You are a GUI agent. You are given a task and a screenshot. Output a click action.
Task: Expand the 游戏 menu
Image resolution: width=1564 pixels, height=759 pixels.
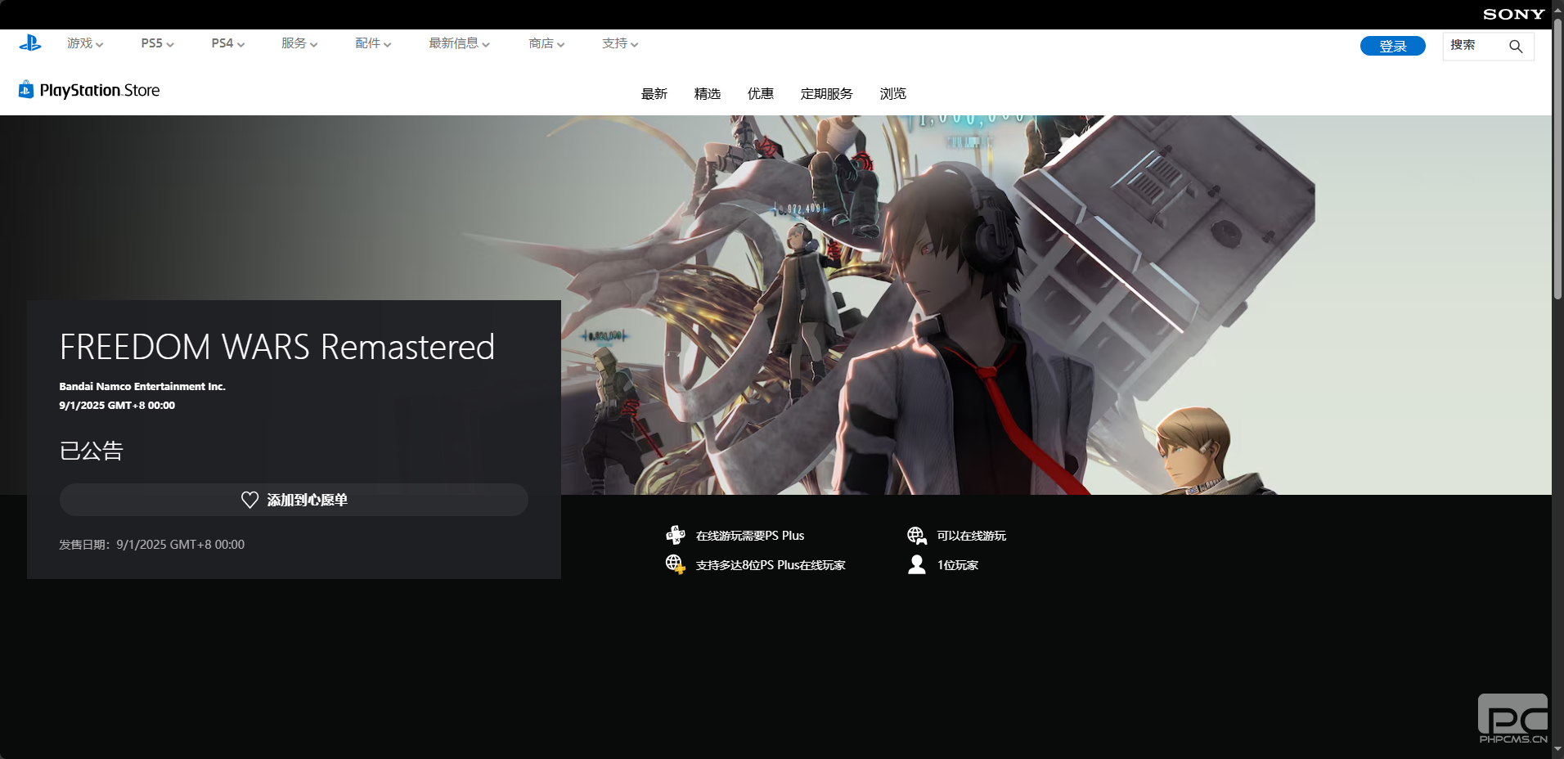click(x=85, y=43)
